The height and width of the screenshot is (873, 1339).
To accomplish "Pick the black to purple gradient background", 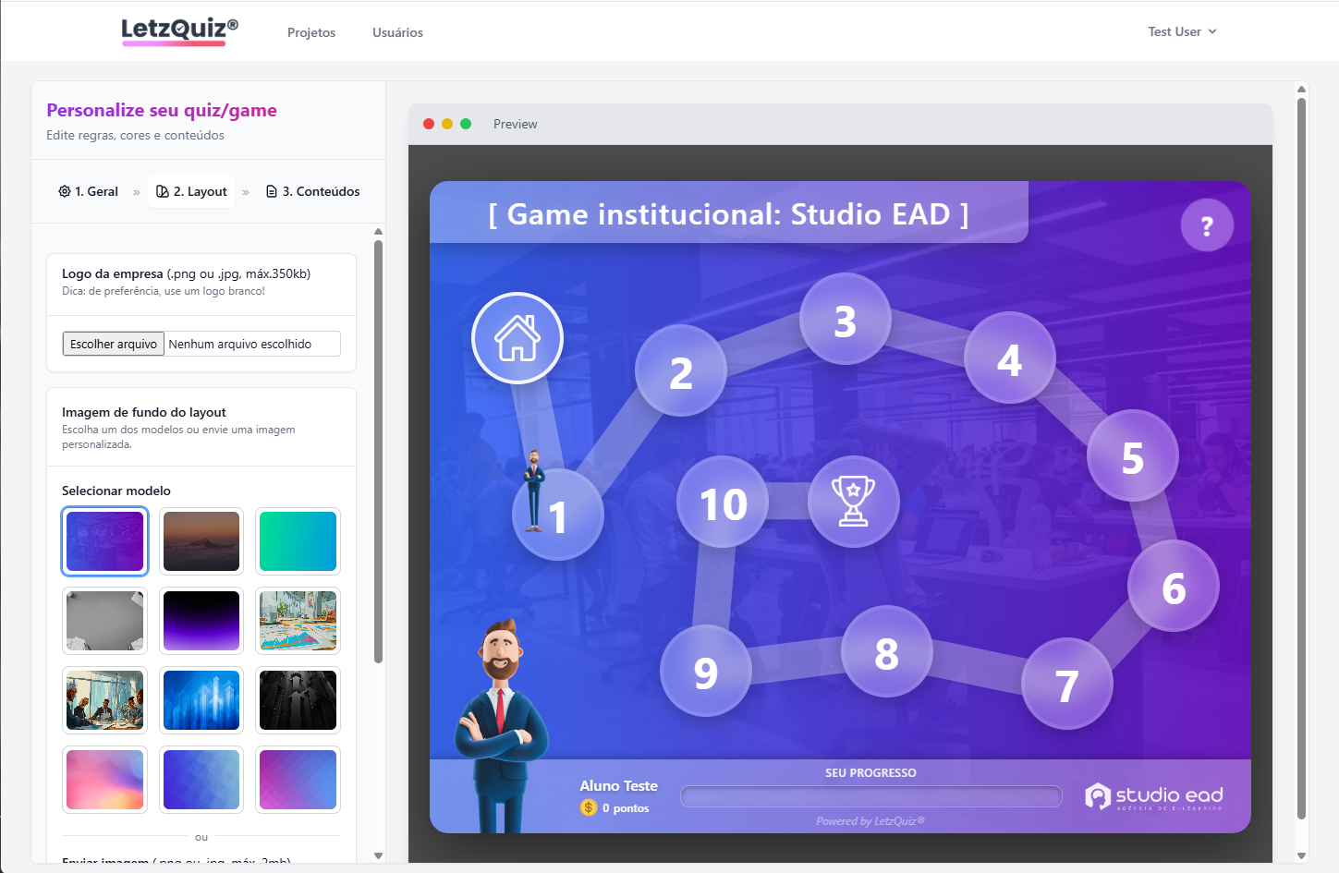I will click(x=201, y=621).
